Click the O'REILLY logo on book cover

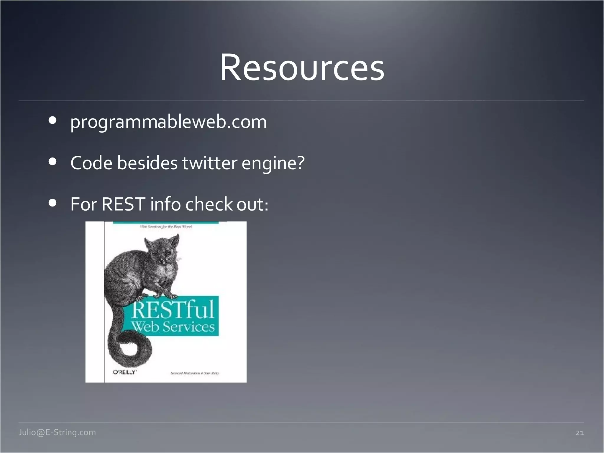(125, 372)
